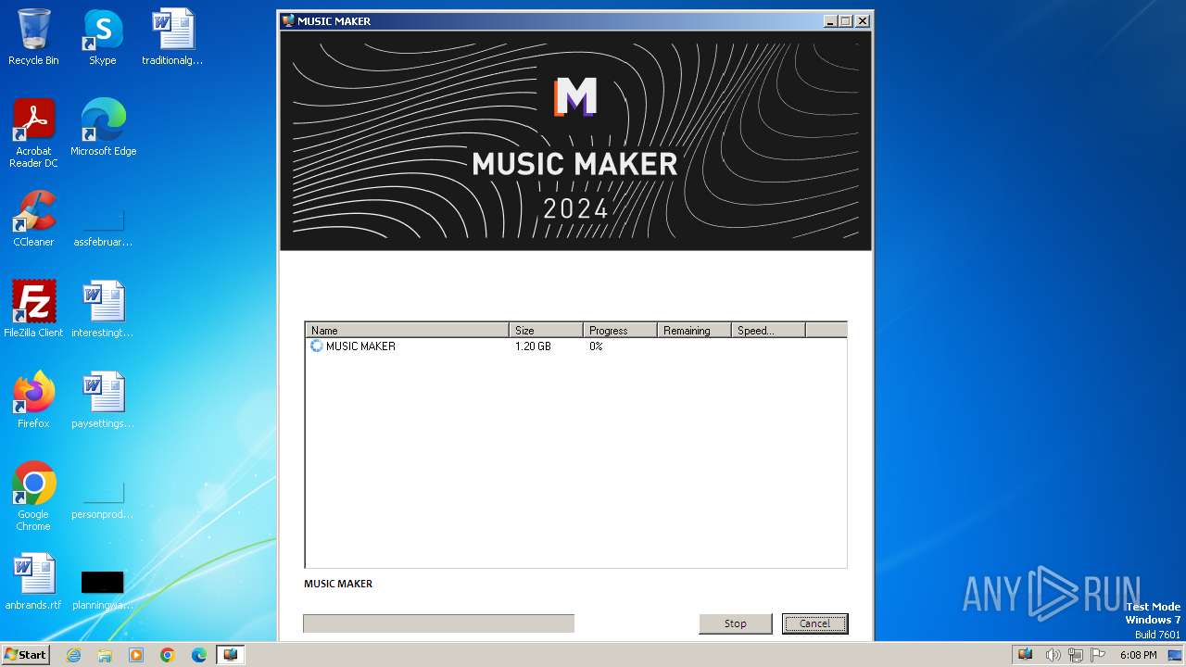Open Windows Explorer folder in taskbar
1186x667 pixels.
pos(105,655)
